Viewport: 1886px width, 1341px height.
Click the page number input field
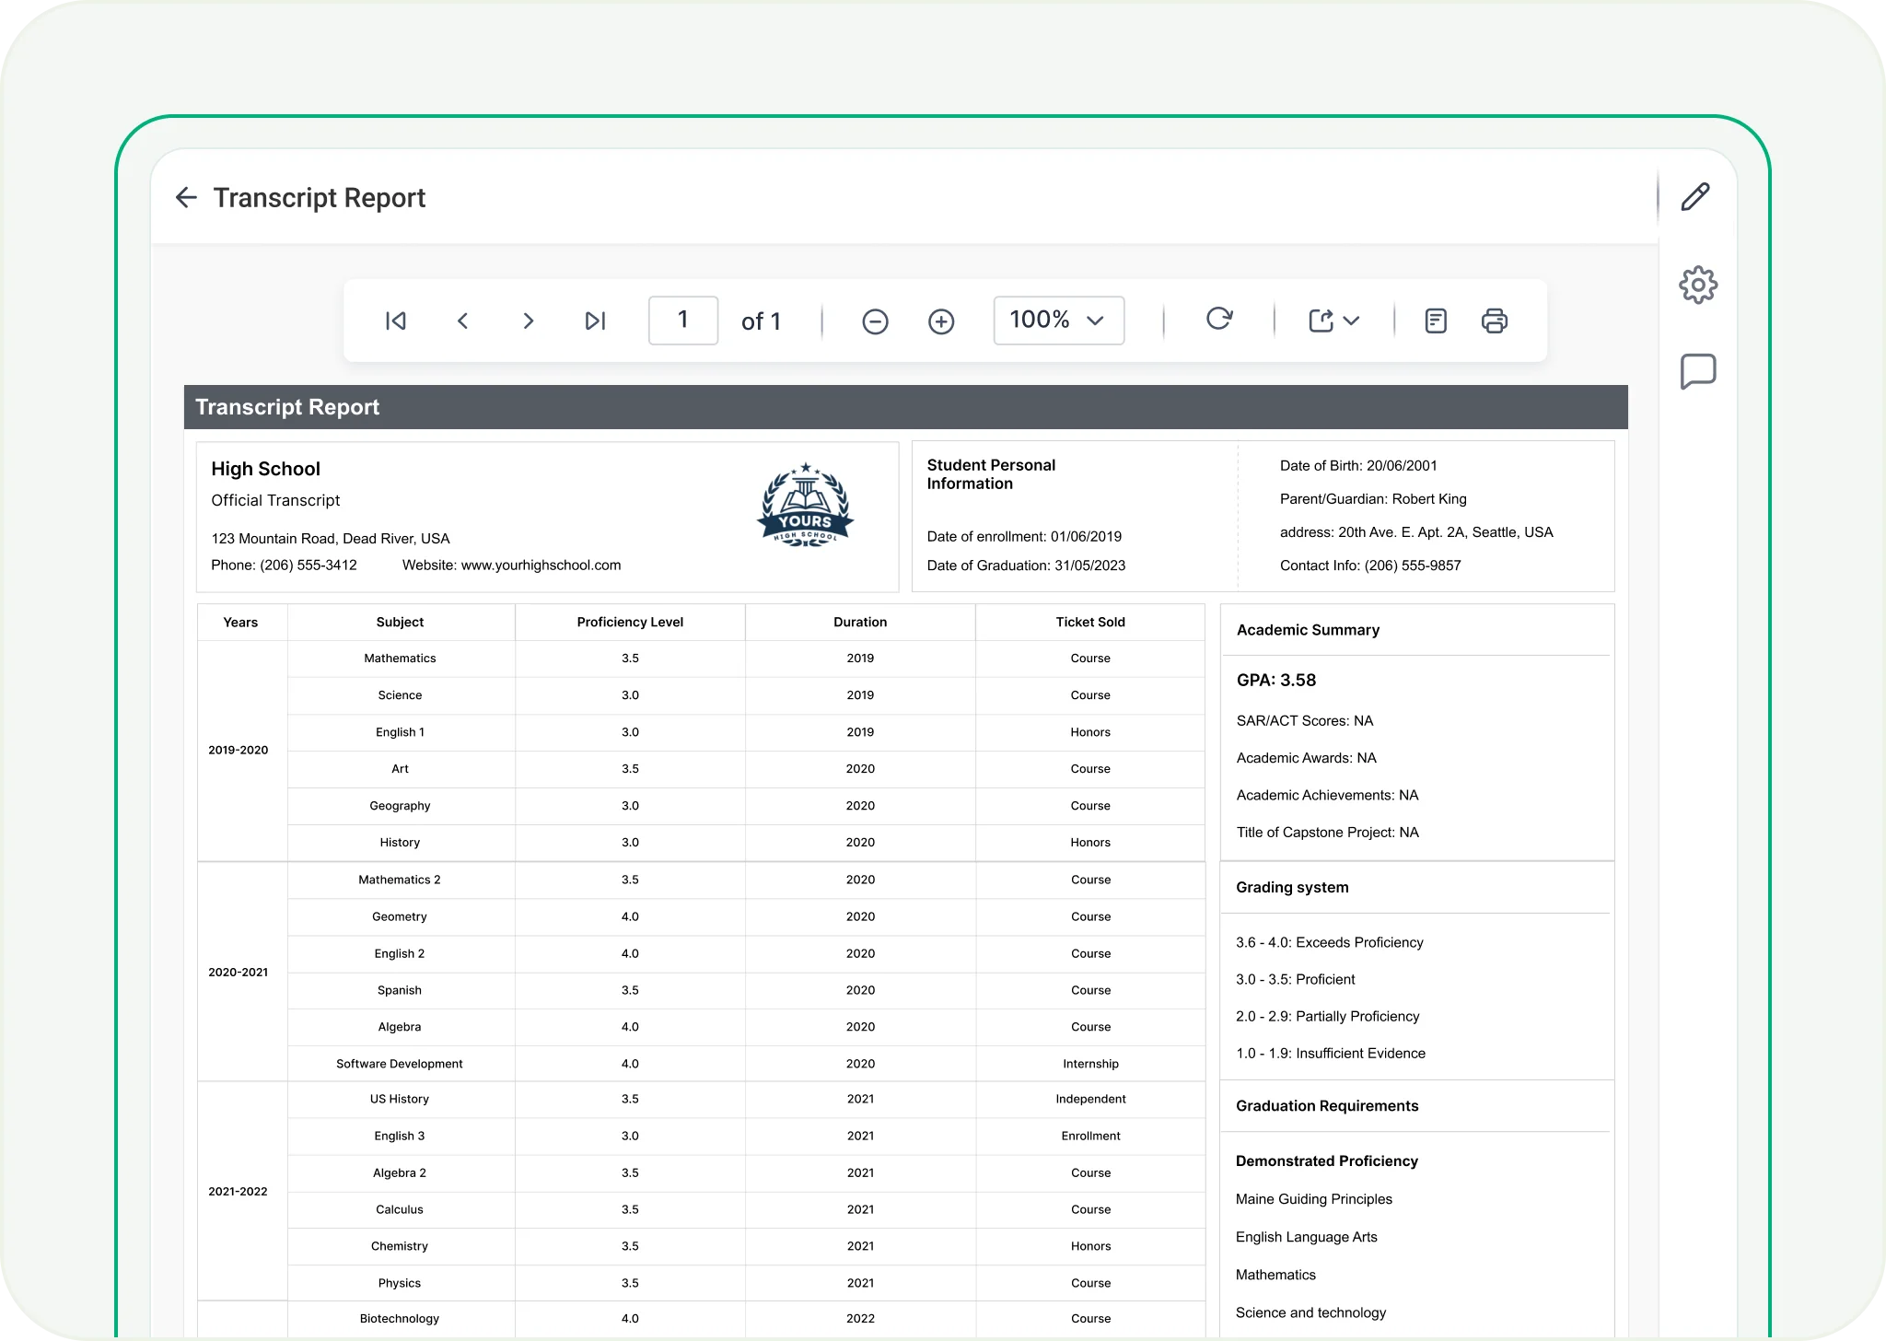coord(682,321)
